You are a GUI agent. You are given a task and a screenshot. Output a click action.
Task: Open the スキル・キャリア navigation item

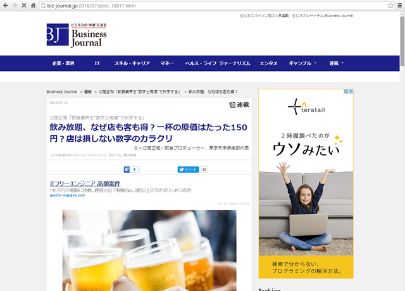coord(132,63)
